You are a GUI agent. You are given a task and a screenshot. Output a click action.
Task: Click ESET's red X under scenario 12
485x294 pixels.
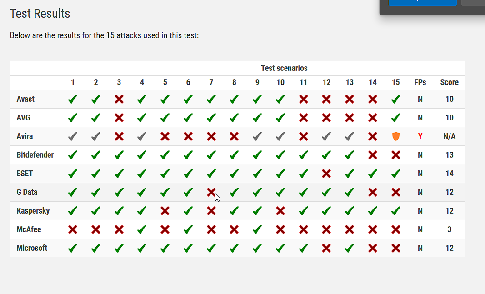coord(326,174)
